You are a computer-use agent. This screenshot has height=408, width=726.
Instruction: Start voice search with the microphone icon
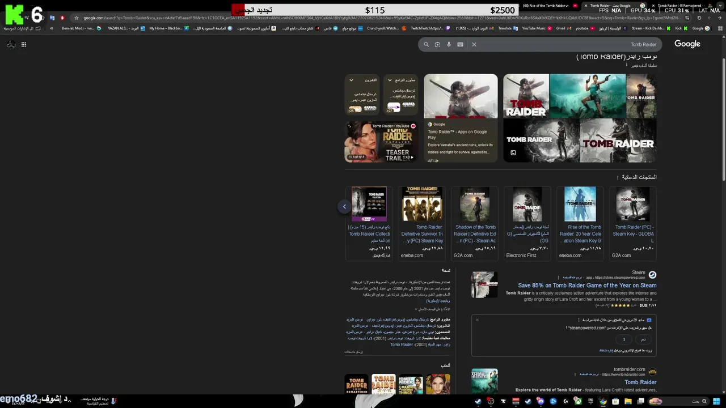(x=449, y=44)
